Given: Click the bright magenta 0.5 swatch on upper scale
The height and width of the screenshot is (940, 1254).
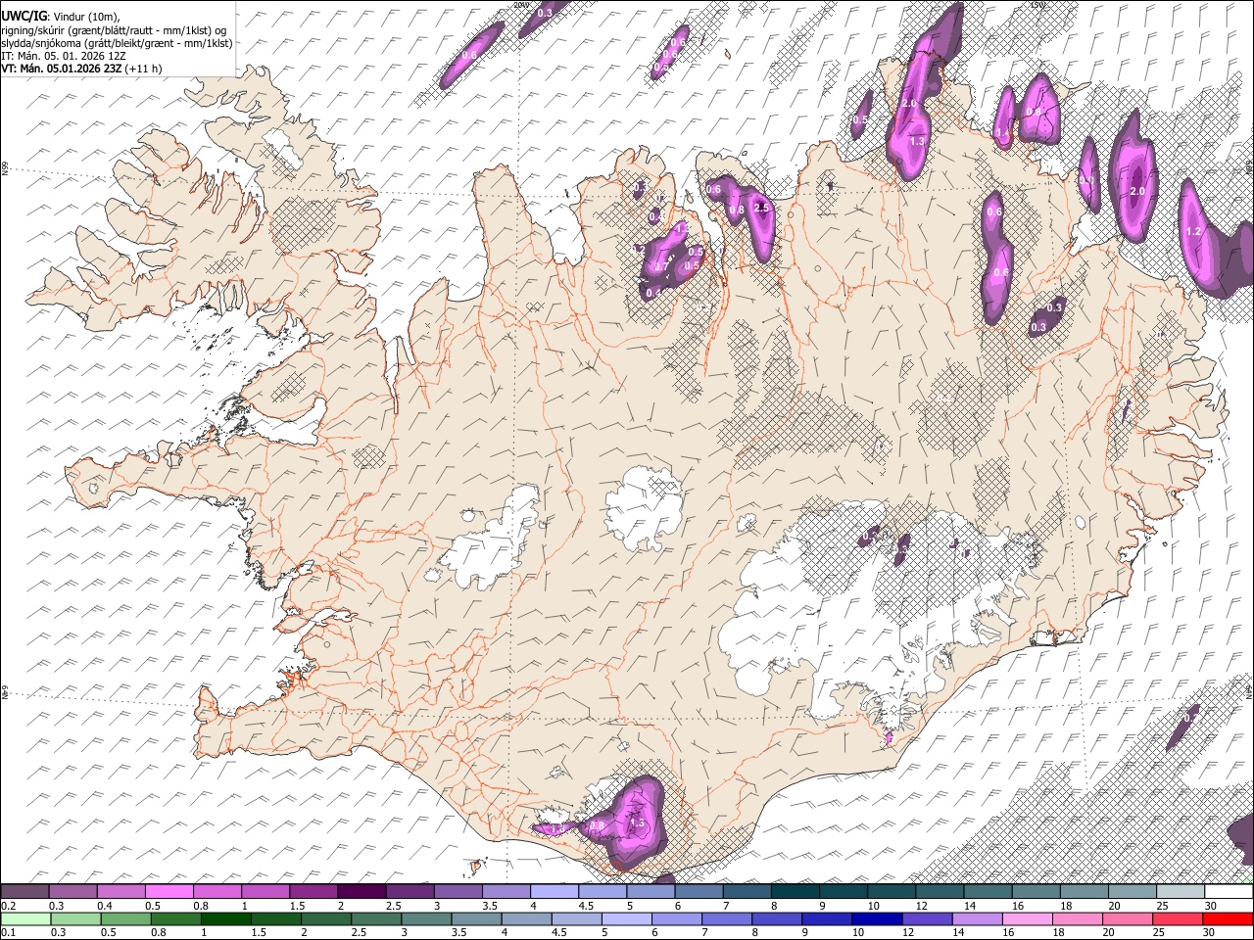Looking at the screenshot, I should (169, 892).
